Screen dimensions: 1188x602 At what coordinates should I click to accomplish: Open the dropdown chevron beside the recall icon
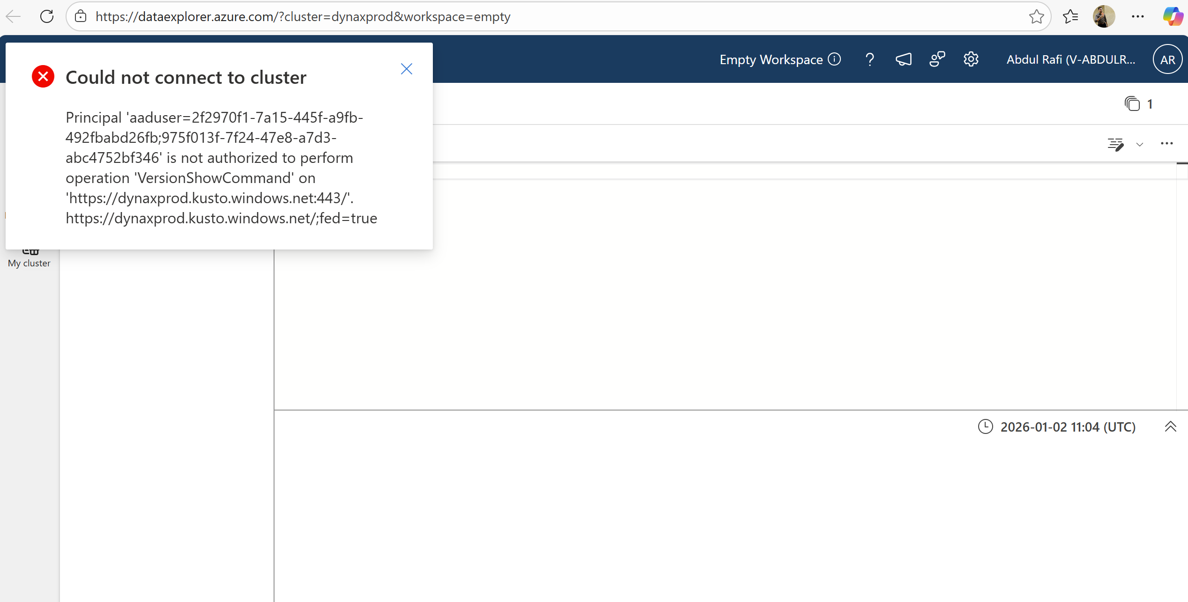click(1139, 145)
